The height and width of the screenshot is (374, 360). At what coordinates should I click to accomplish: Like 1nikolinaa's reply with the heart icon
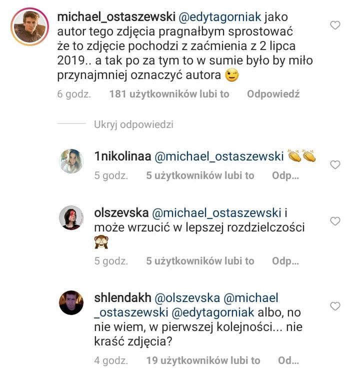pos(336,164)
